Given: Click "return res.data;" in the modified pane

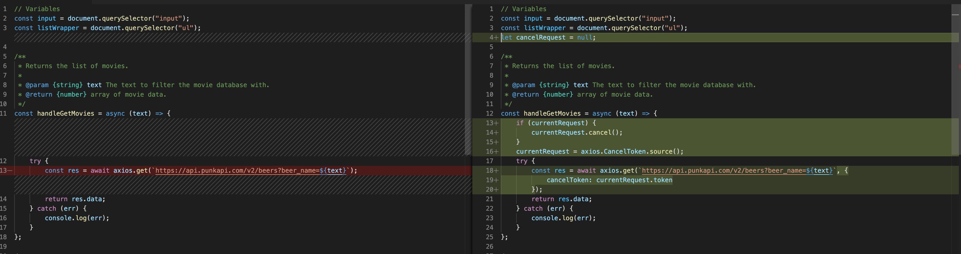Looking at the screenshot, I should tap(562, 199).
